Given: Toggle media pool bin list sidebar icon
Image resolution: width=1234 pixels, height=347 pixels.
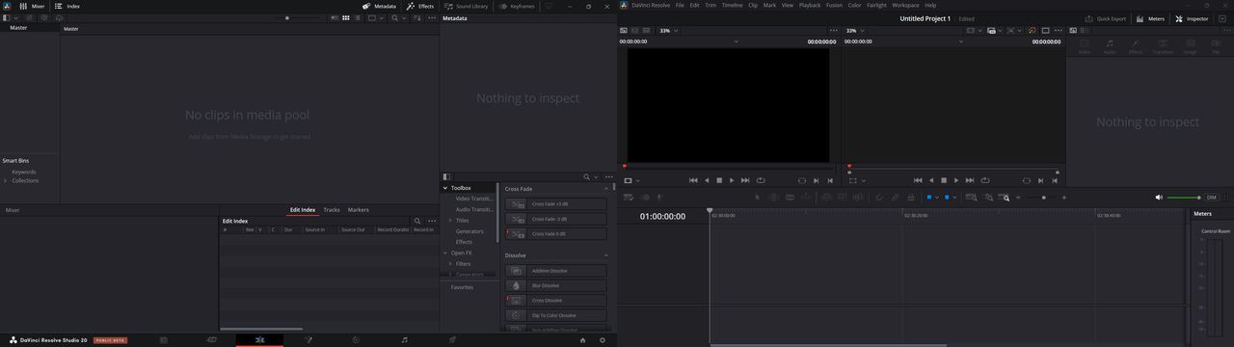Looking at the screenshot, I should click(7, 17).
